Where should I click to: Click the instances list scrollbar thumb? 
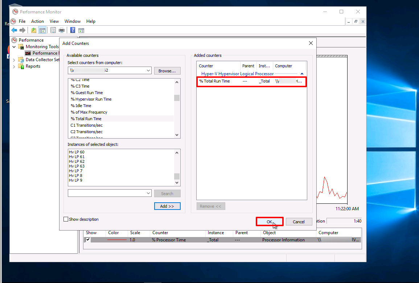[177, 176]
